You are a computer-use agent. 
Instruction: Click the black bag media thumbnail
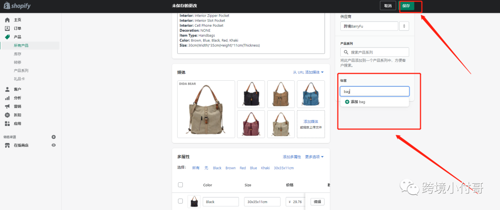251,94
